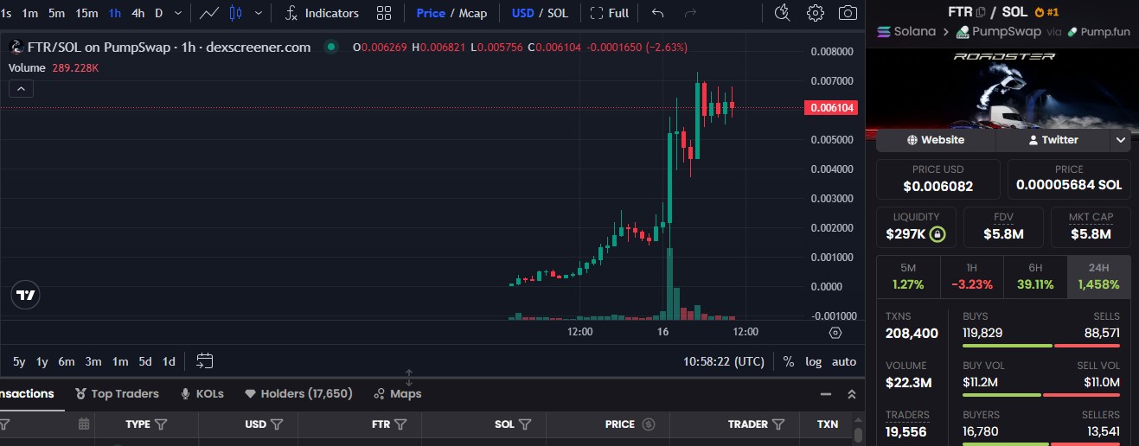Open the date column calendar filter
The height and width of the screenshot is (446, 1139).
coord(84,424)
